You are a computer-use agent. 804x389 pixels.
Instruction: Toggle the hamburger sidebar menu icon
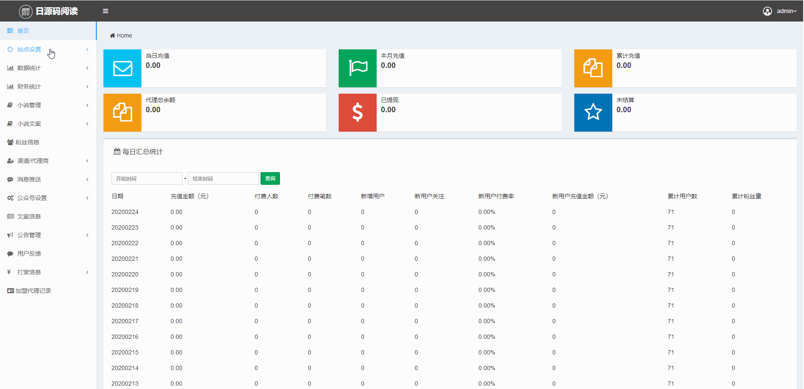pos(106,11)
